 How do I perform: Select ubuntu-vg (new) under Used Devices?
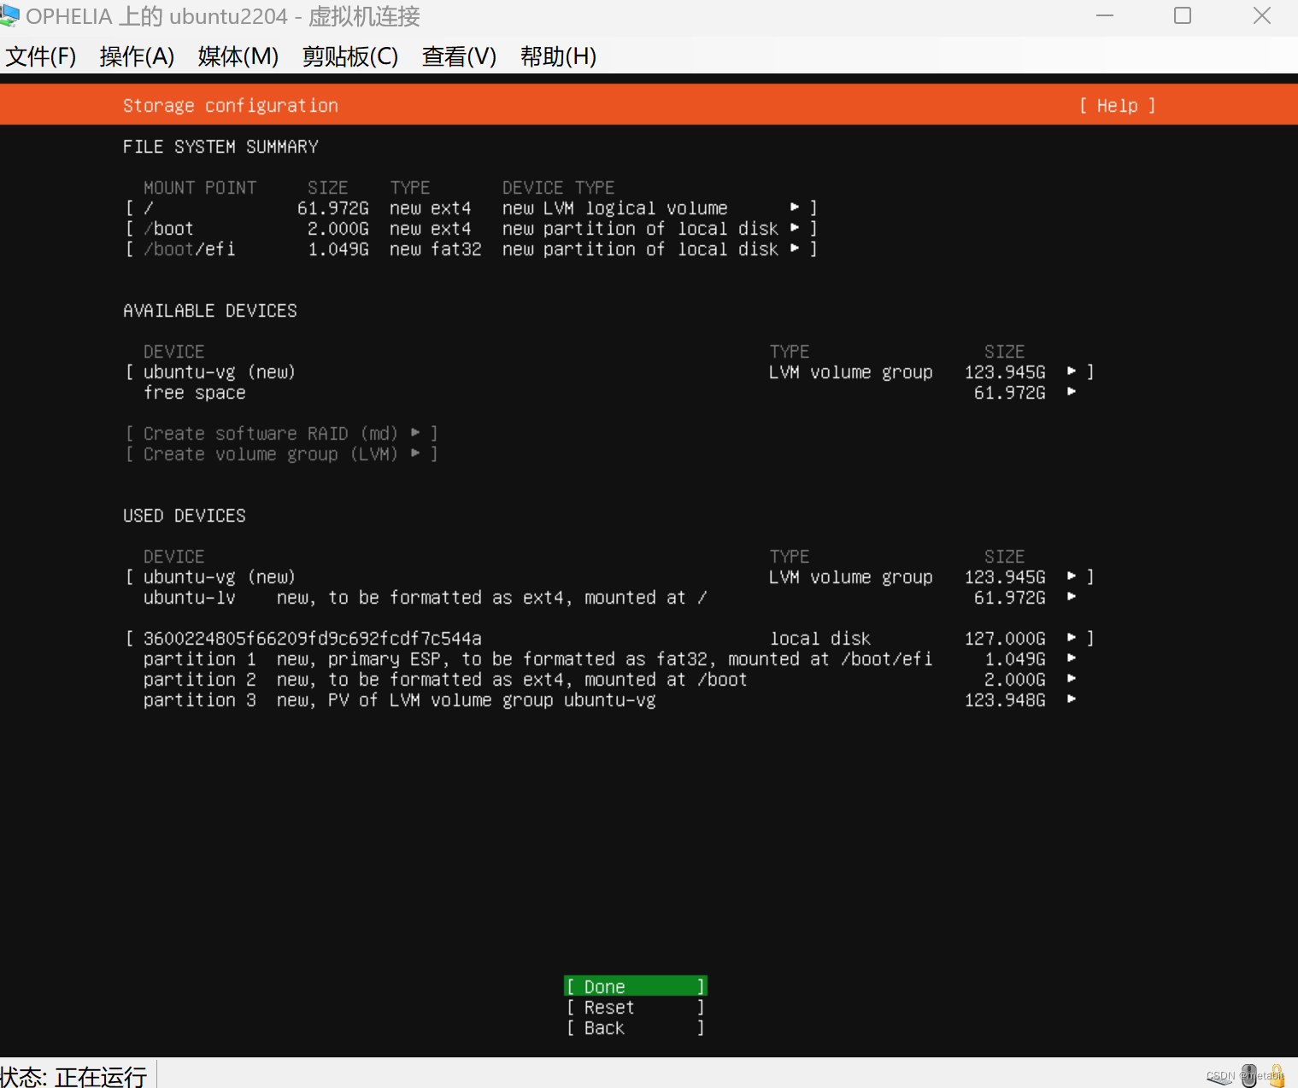coord(609,576)
